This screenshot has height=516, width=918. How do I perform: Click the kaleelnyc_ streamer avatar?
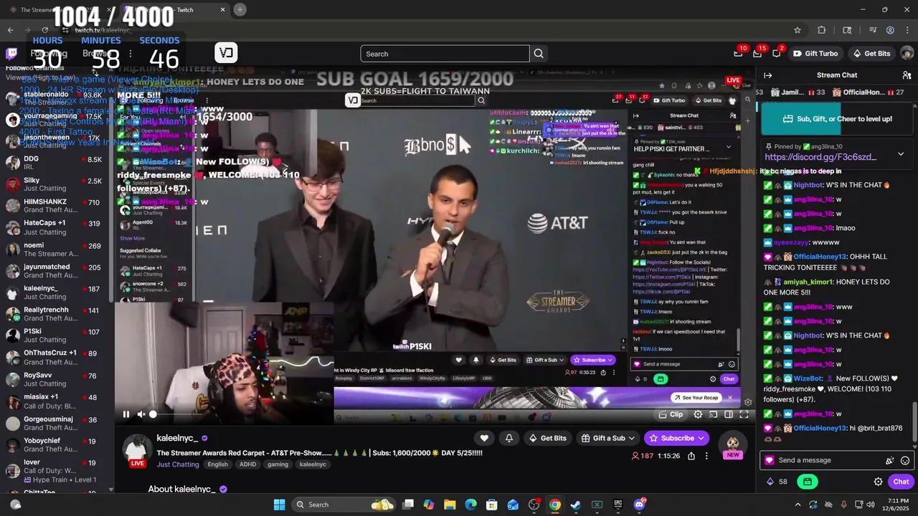point(136,451)
